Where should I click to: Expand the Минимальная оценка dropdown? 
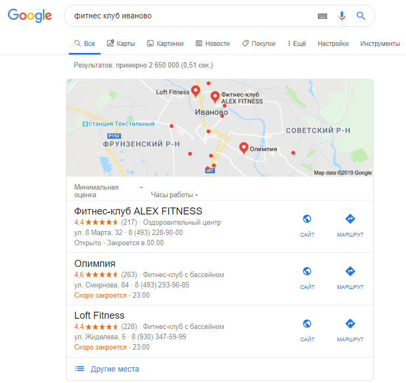(109, 191)
